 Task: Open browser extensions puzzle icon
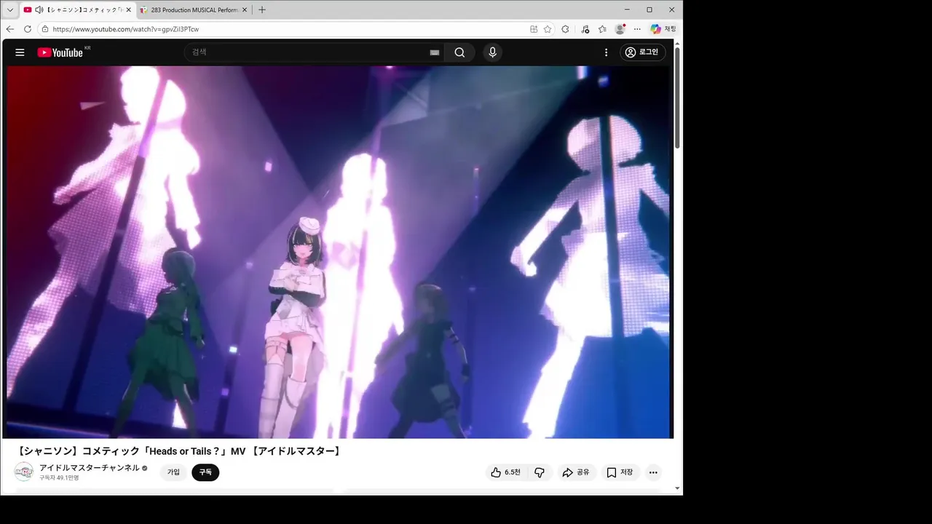[565, 29]
